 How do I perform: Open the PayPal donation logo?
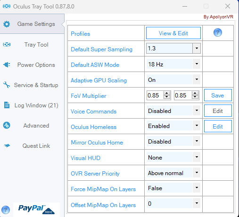[x=36, y=209]
